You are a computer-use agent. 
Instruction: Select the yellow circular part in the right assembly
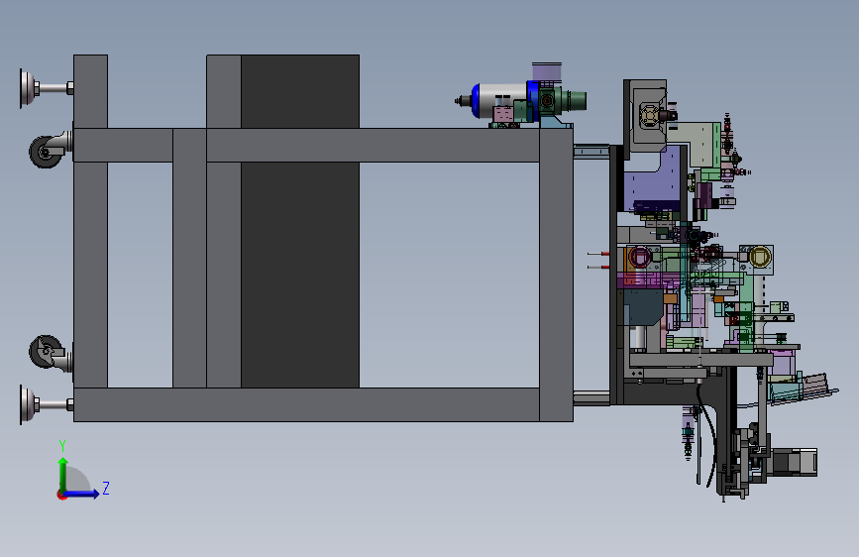pyautogui.click(x=759, y=256)
